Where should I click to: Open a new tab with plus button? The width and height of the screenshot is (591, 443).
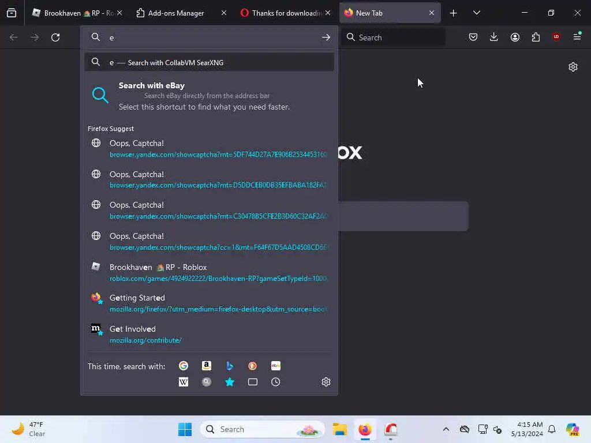(x=453, y=13)
